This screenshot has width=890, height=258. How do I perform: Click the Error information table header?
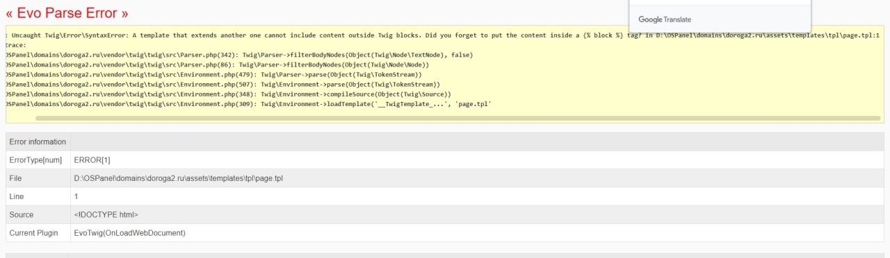38,142
